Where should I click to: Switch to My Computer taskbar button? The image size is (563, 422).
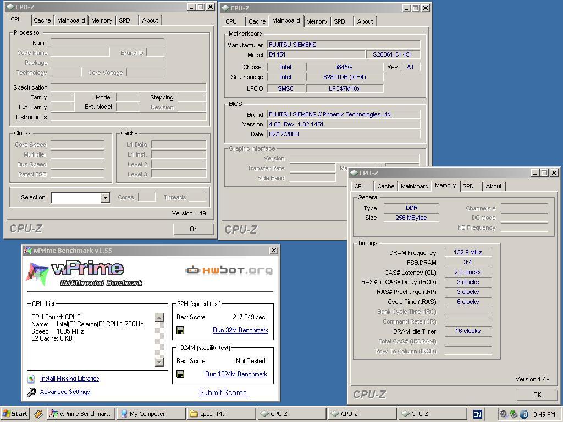(152, 414)
